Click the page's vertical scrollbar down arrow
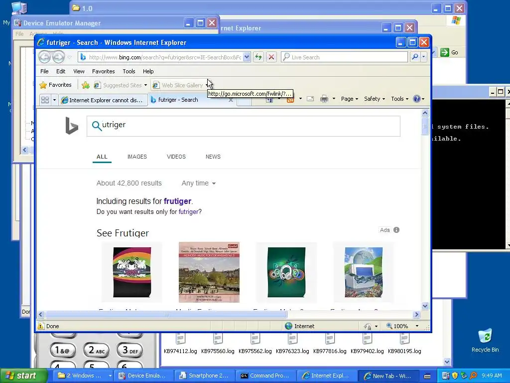510x383 pixels. (425, 306)
